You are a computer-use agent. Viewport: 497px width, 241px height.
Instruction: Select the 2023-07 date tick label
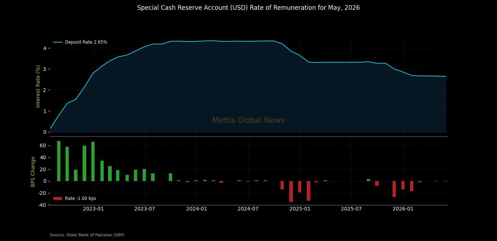[x=145, y=209]
